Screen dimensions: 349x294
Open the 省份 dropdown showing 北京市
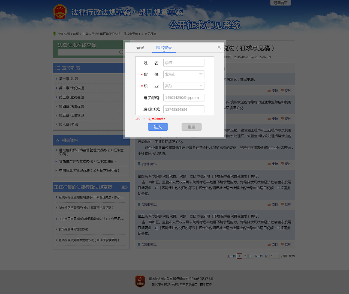point(183,74)
